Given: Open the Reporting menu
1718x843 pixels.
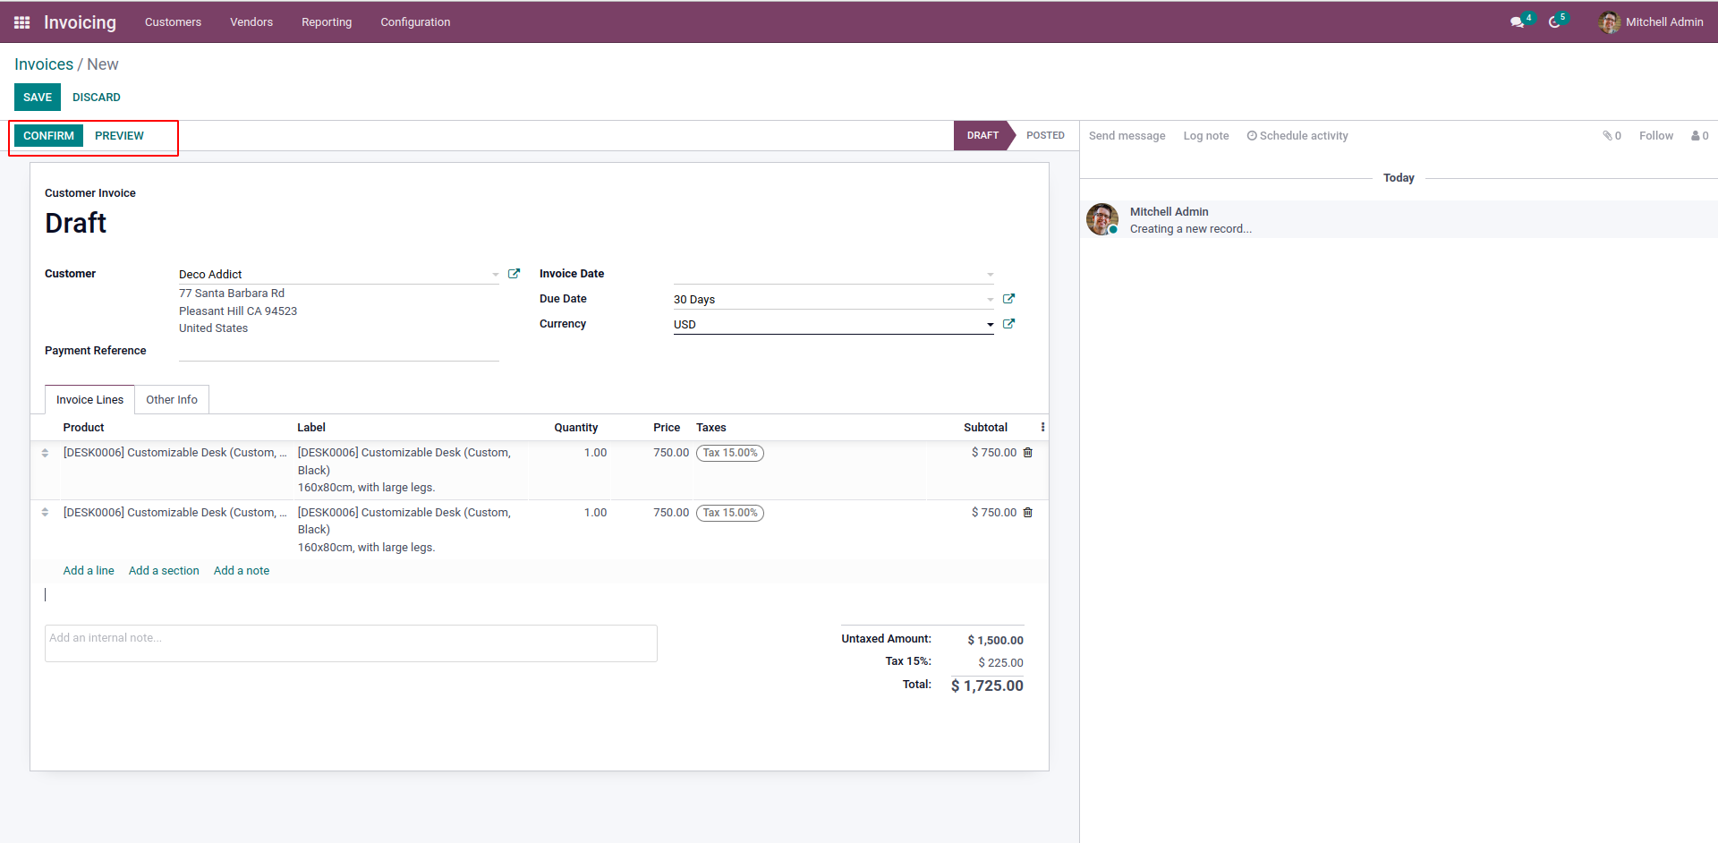Looking at the screenshot, I should (x=326, y=22).
